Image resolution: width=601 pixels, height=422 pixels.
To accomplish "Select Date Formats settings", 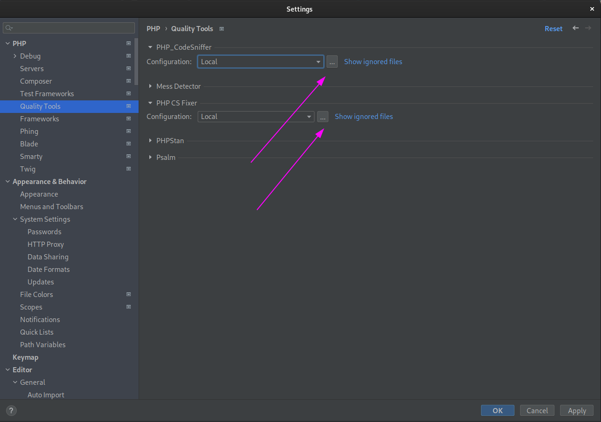I will coord(48,269).
